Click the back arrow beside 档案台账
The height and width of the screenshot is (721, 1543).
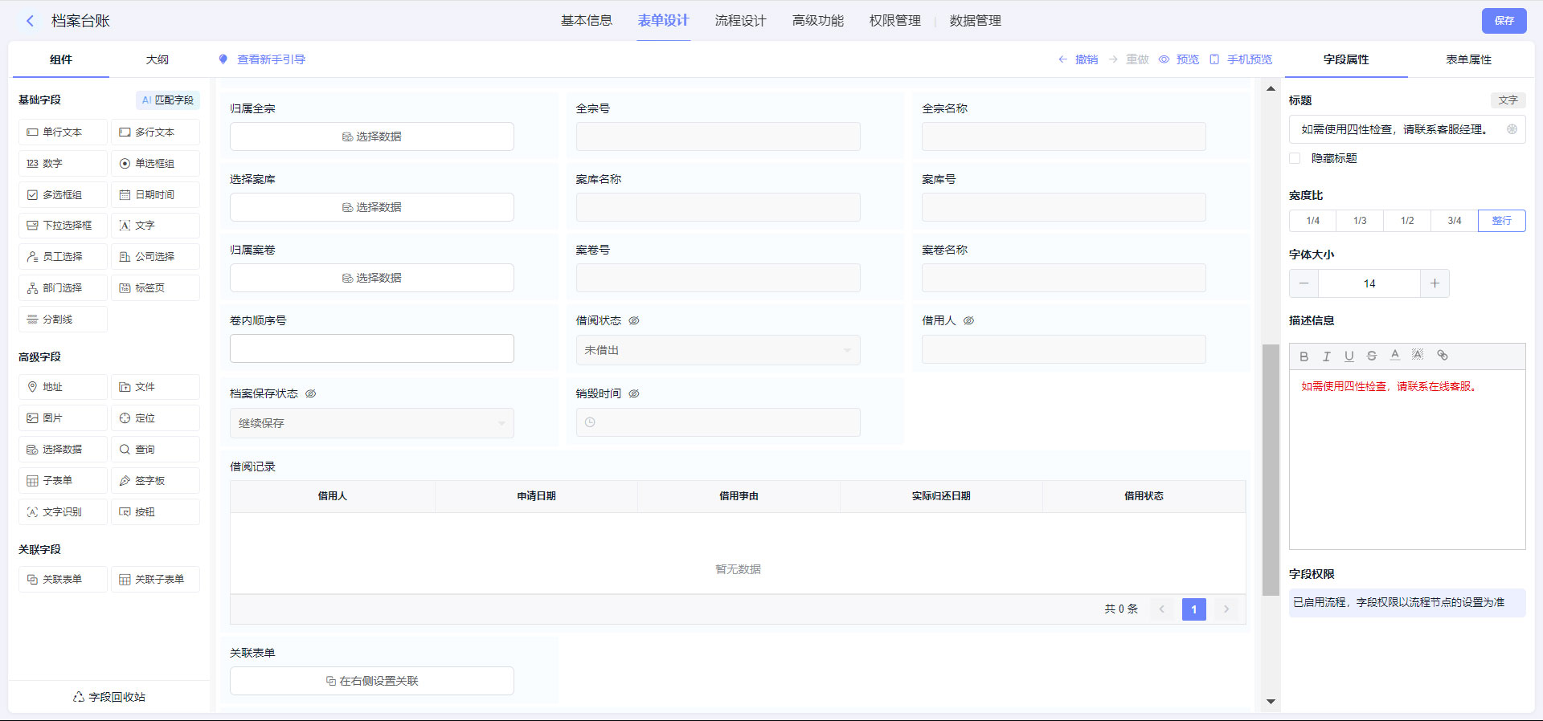click(31, 21)
